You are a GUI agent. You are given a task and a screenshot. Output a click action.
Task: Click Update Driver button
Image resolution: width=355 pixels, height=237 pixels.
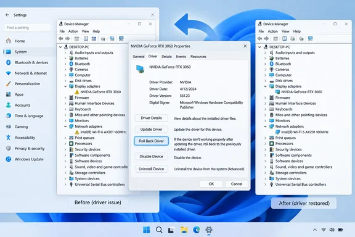pyautogui.click(x=151, y=129)
